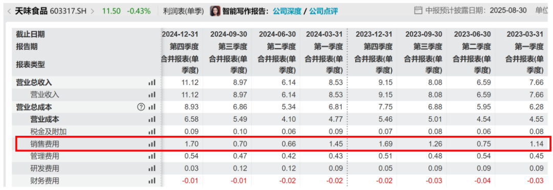Click calendar icon before 中报预计披露日期
The width and height of the screenshot is (553, 190).
click(x=418, y=11)
